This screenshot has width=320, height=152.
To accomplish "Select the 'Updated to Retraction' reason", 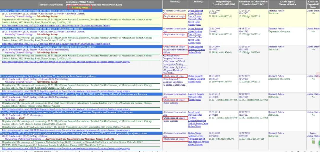I will (x=174, y=85).
